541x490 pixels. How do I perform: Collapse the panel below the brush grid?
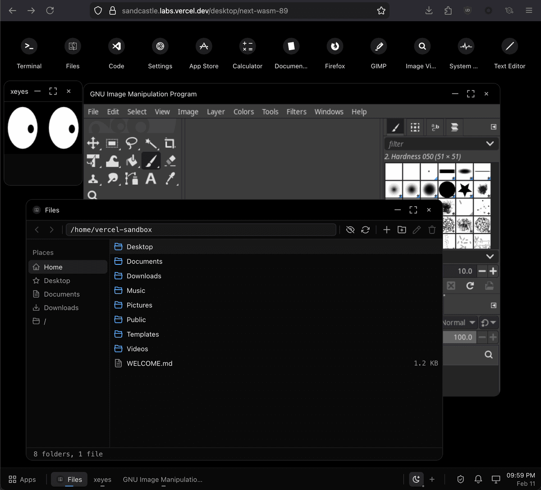point(490,256)
